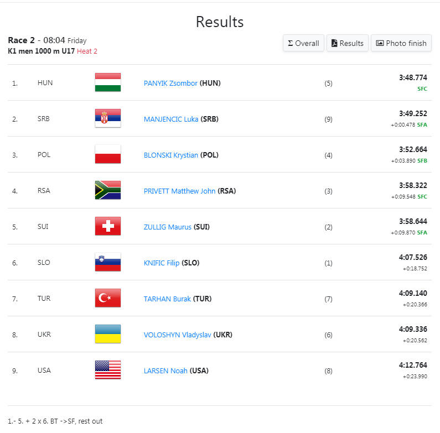
Task: Click the Ukraine flag icon
Action: coord(108,333)
